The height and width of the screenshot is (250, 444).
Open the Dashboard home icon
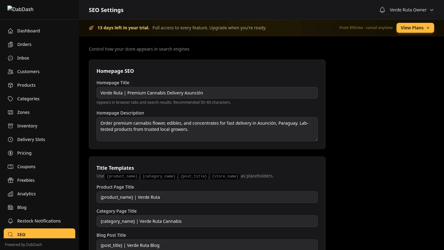coord(10,31)
